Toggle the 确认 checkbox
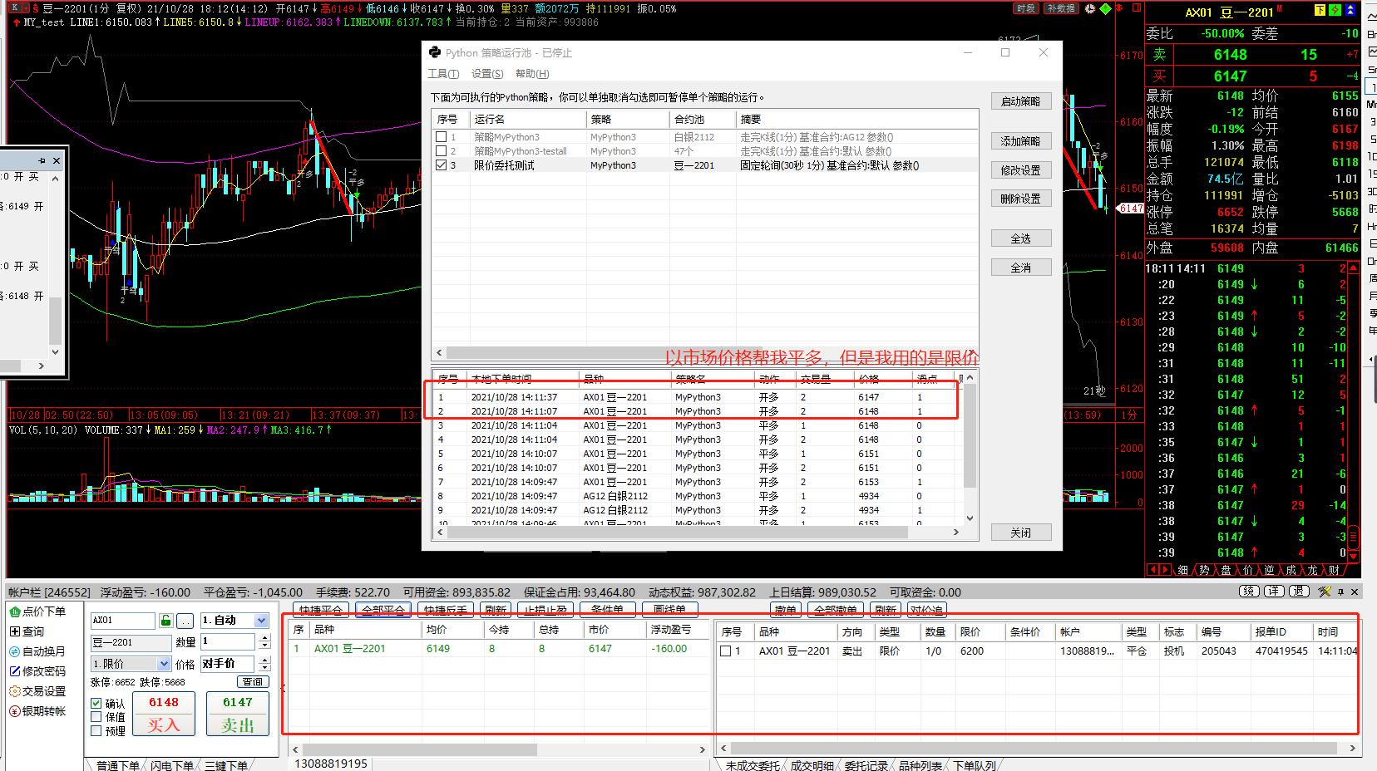This screenshot has height=771, width=1377. pos(96,704)
